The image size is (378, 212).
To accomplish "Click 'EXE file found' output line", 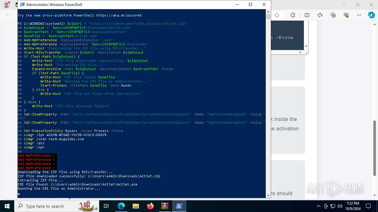I will click(x=78, y=184).
